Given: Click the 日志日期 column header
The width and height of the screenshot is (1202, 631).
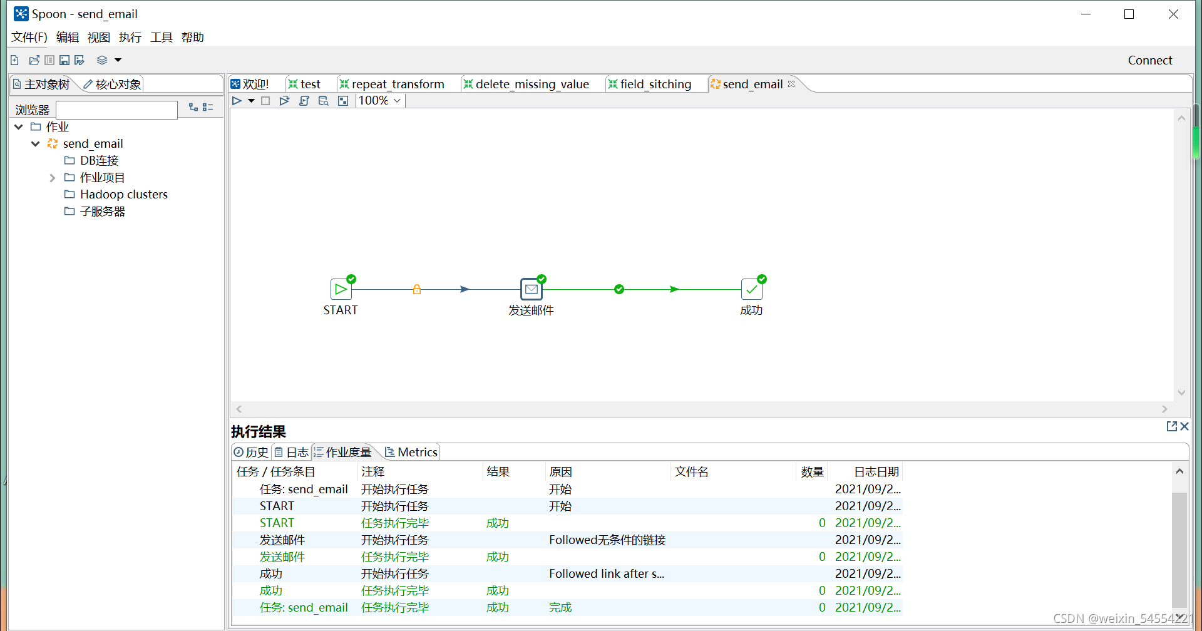Looking at the screenshot, I should tap(866, 472).
